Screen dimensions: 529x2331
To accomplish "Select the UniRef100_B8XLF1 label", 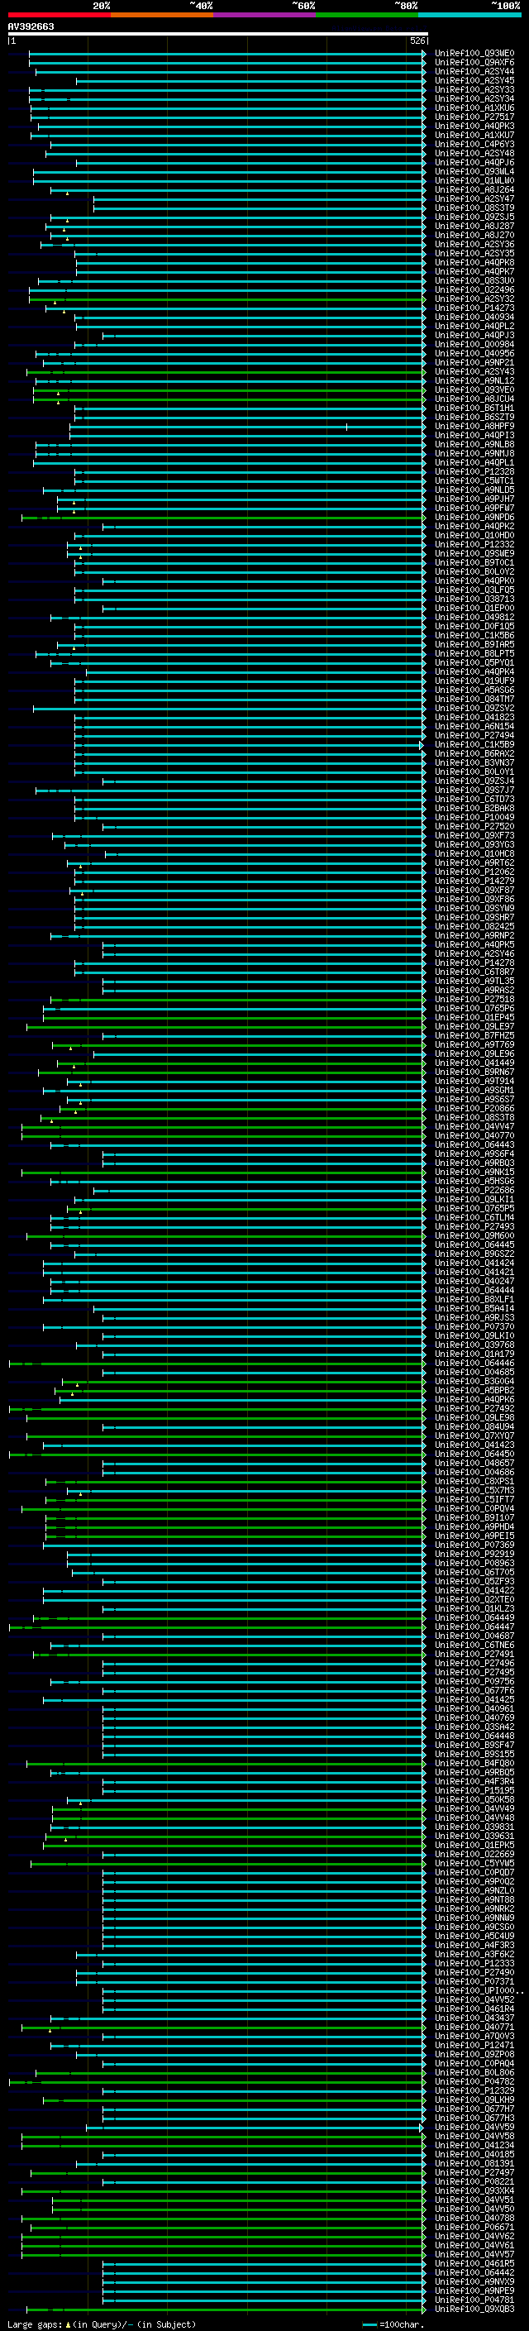I will (474, 1299).
